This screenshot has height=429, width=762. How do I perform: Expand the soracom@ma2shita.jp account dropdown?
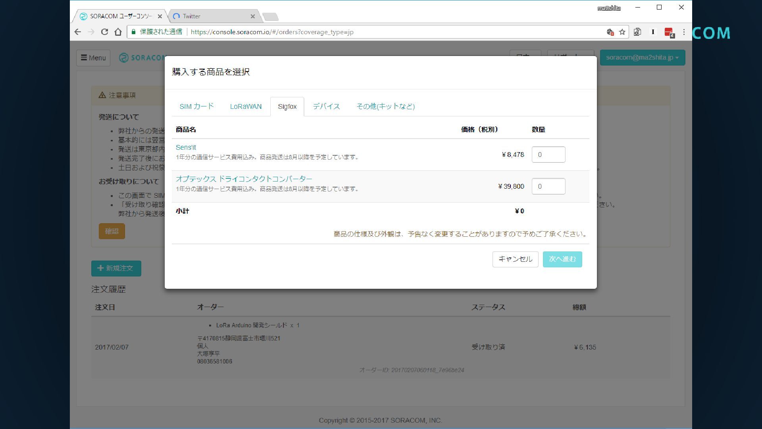(x=642, y=57)
